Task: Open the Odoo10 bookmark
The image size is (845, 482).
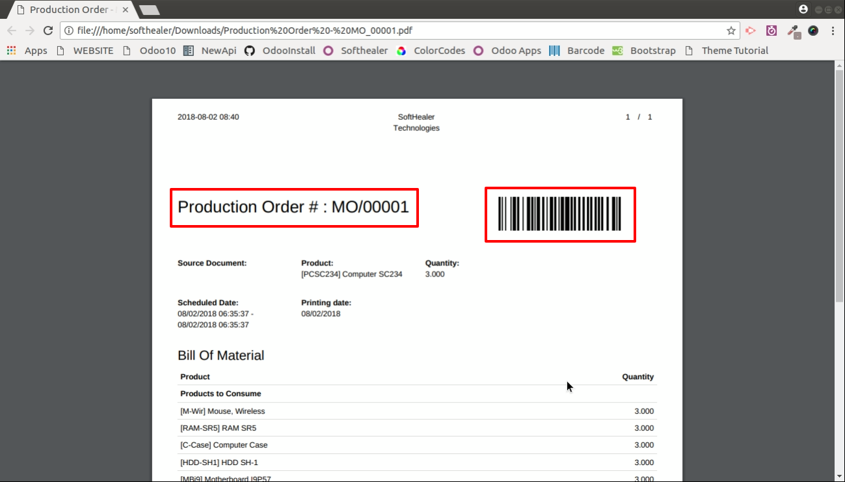Action: point(149,51)
